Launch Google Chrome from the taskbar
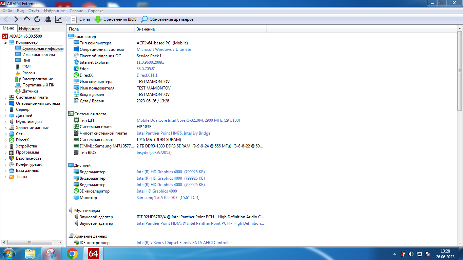 click(x=72, y=254)
